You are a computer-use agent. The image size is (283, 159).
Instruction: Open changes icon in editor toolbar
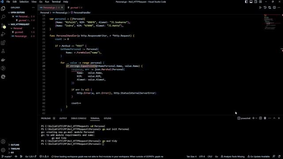(270, 8)
